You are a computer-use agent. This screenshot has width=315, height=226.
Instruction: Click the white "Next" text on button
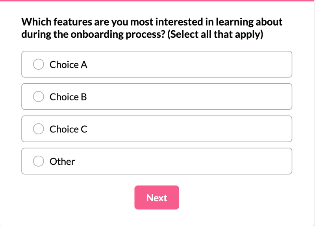pos(157,198)
